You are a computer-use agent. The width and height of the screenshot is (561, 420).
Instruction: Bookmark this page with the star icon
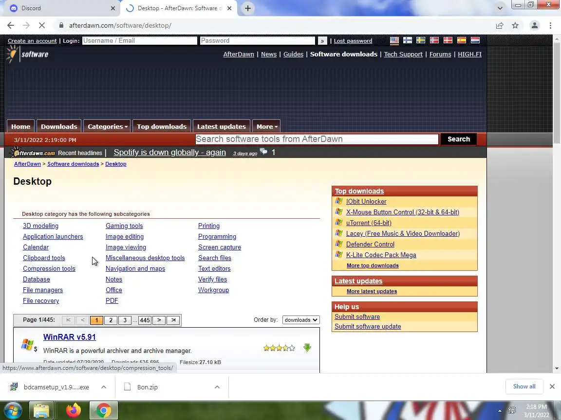click(x=515, y=25)
